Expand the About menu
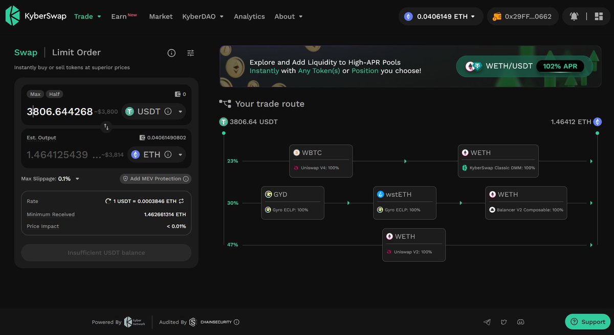The width and height of the screenshot is (614, 335). [x=289, y=16]
